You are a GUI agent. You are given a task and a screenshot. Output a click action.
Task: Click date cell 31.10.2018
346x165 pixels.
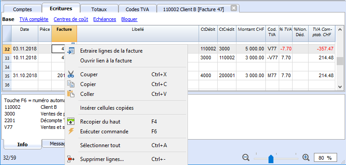(24, 76)
